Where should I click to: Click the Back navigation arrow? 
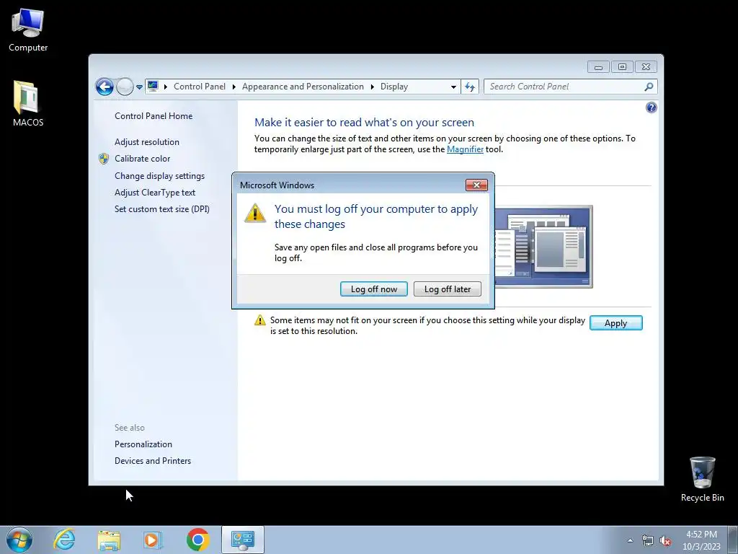coord(105,87)
